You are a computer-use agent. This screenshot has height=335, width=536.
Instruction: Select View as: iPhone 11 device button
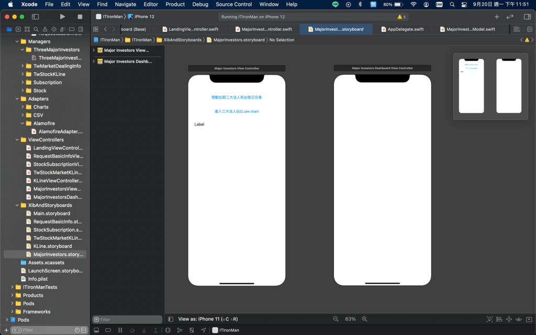[208, 319]
